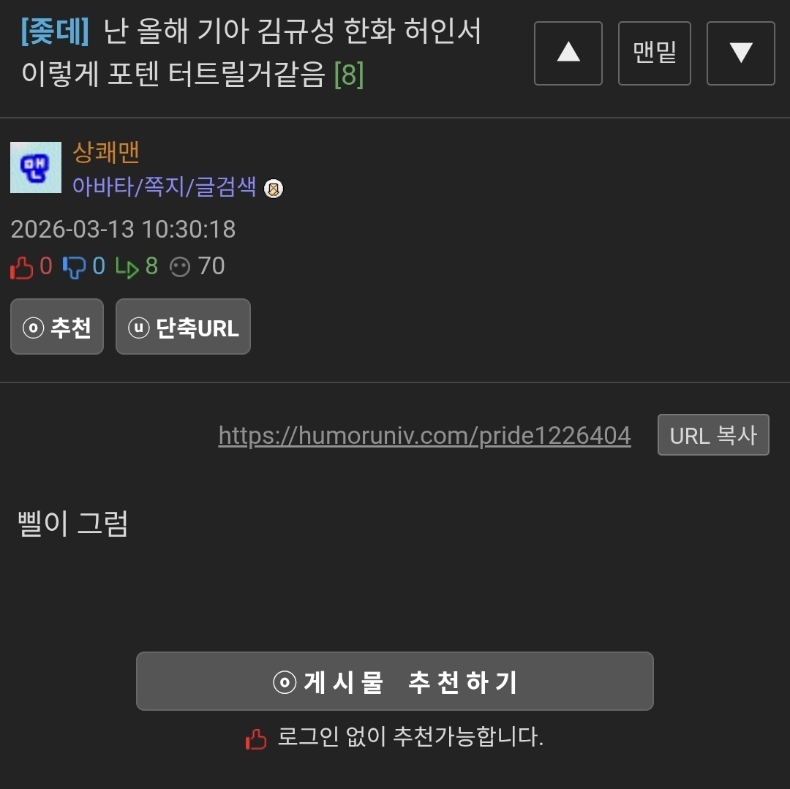Click red thumbs-up beside login-free notice
The width and height of the screenshot is (790, 789).
click(x=256, y=739)
